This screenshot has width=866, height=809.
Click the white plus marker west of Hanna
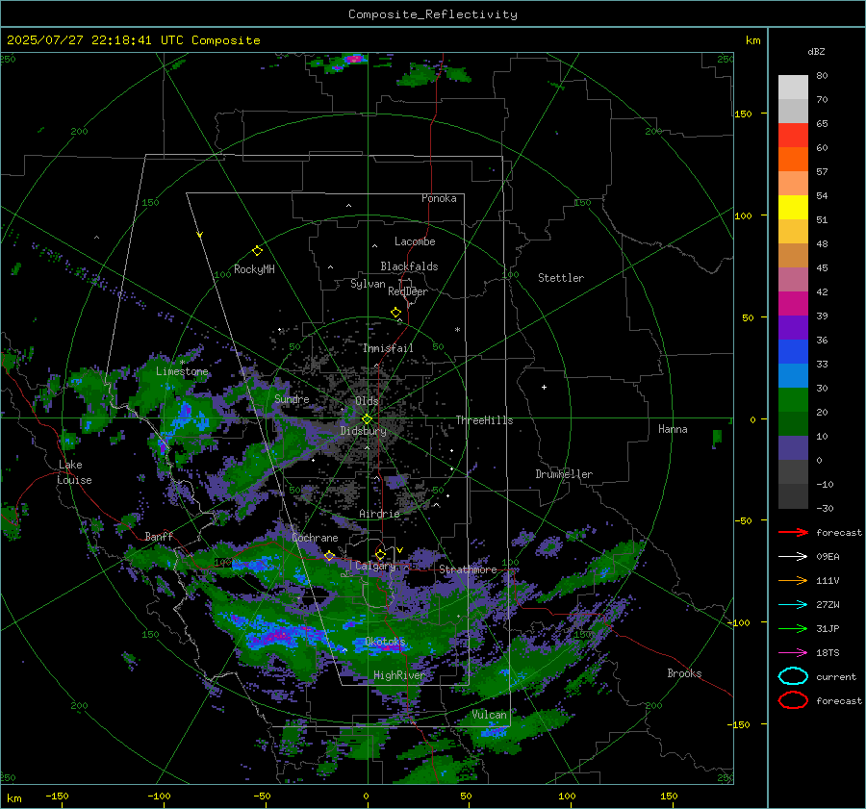click(x=544, y=387)
